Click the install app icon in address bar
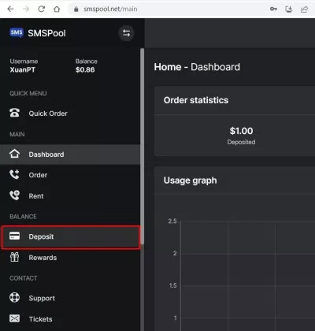 tap(289, 9)
